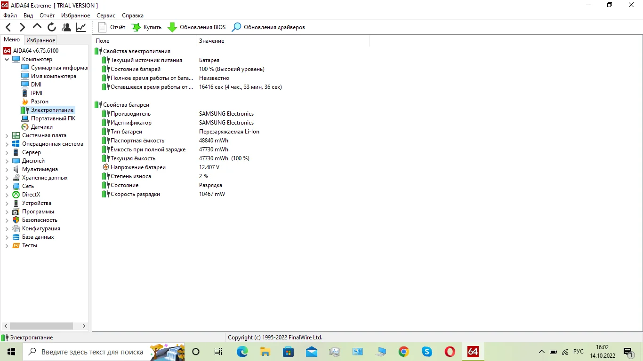Expand the Дисплей tree node
Image resolution: width=643 pixels, height=361 pixels.
pyautogui.click(x=7, y=161)
